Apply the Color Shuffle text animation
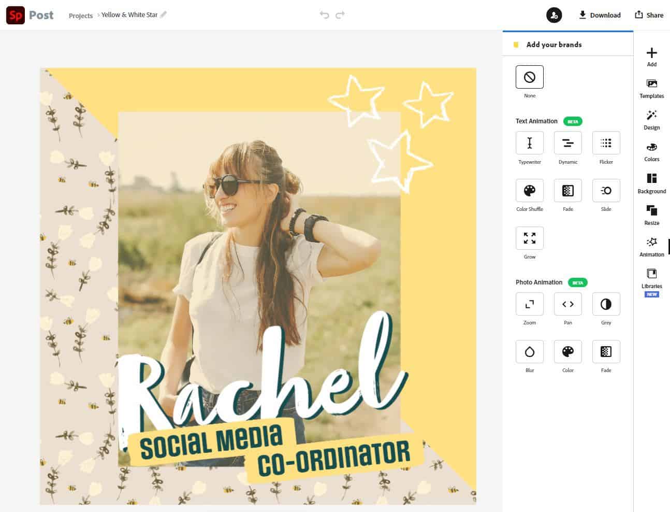670x512 pixels. 529,191
